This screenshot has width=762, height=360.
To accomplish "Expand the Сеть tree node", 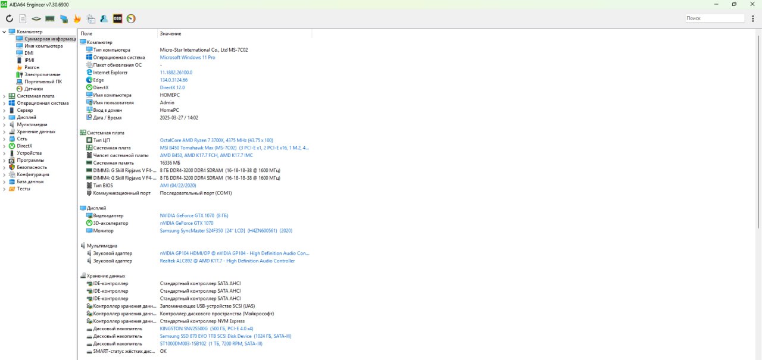I will click(x=4, y=139).
